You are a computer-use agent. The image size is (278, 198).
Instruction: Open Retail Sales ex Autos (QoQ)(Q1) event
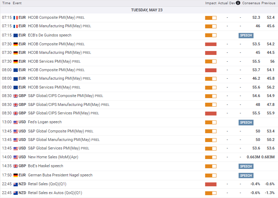click(55, 193)
